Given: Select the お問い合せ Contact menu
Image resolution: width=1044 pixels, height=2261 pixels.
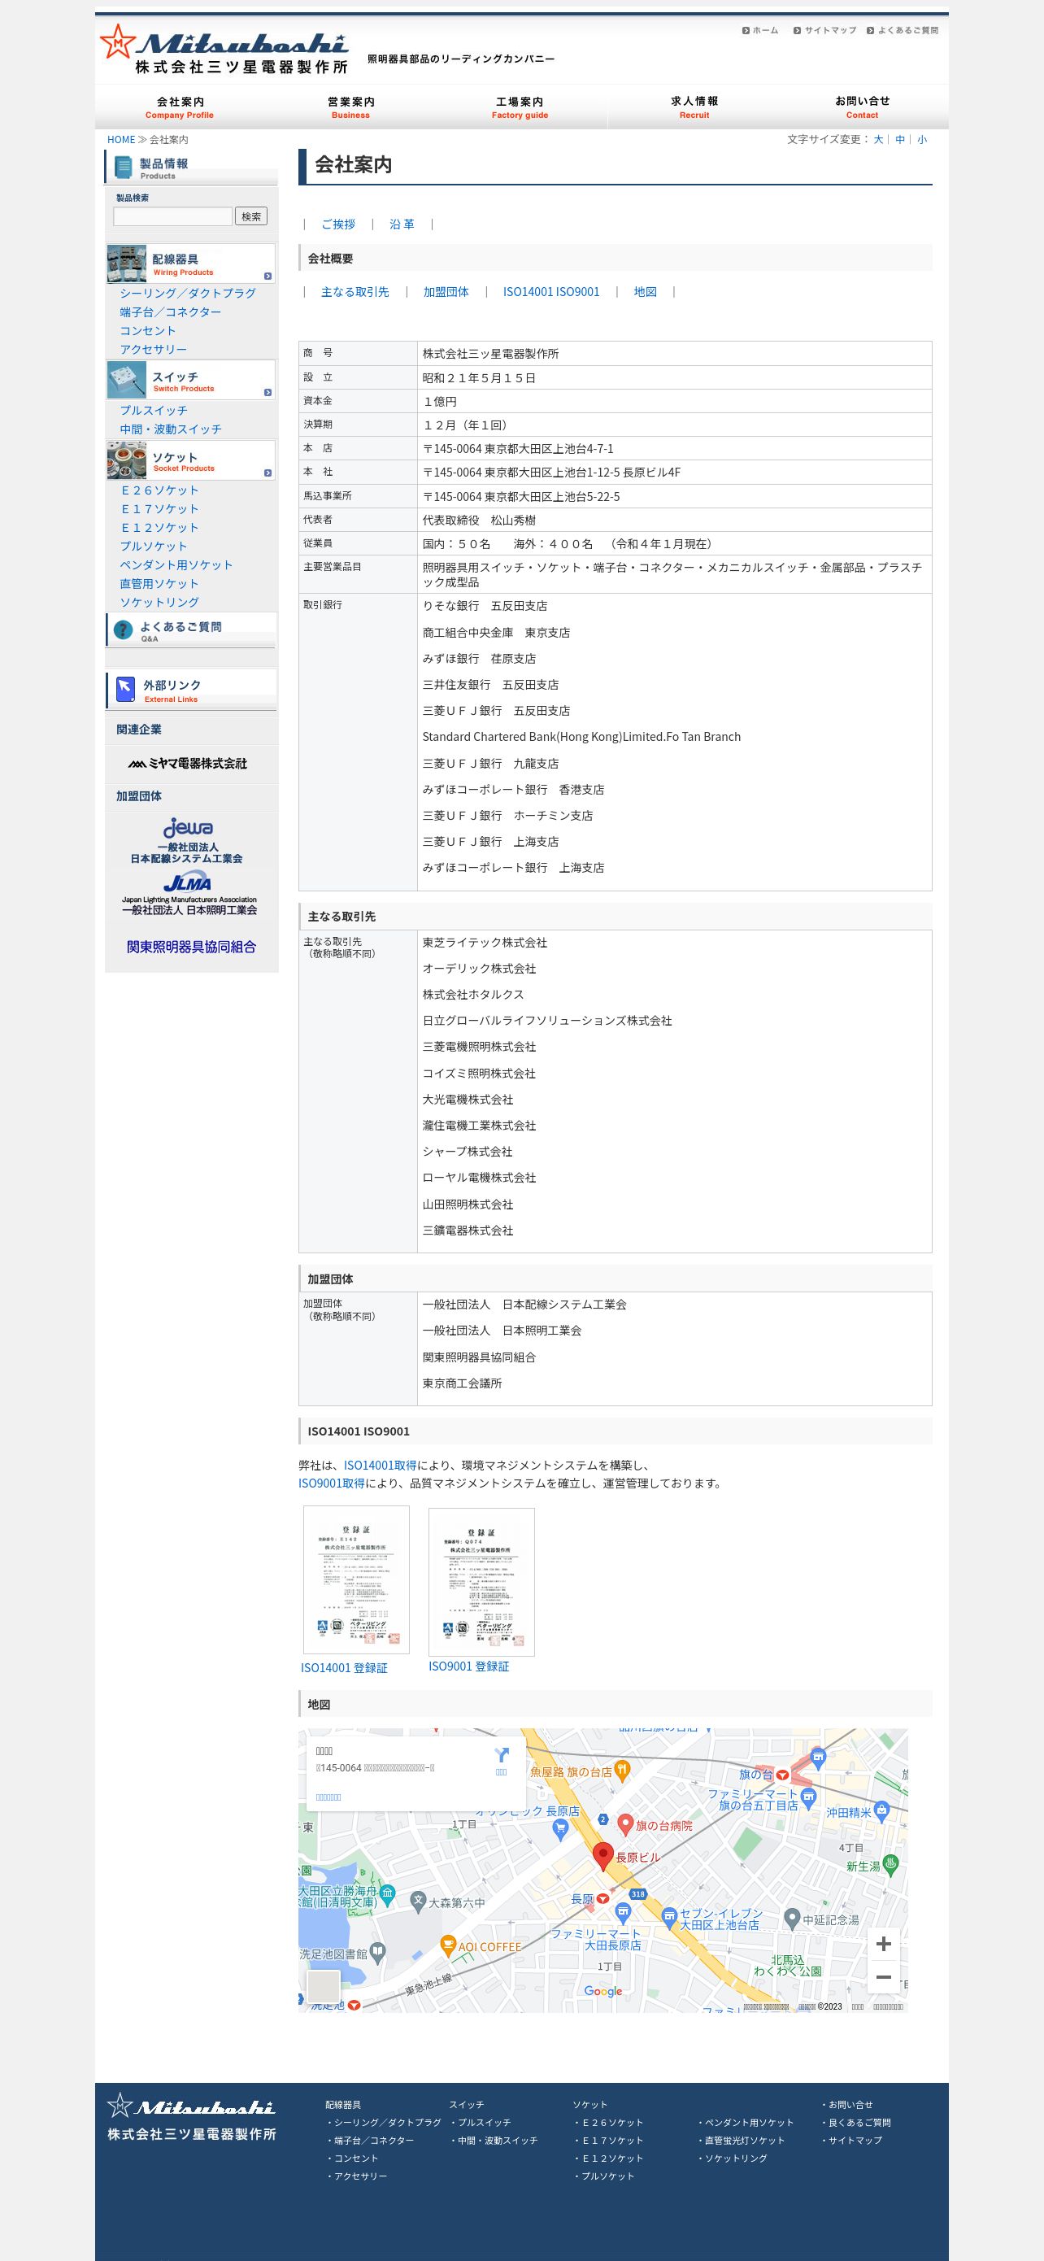Looking at the screenshot, I should (x=863, y=107).
